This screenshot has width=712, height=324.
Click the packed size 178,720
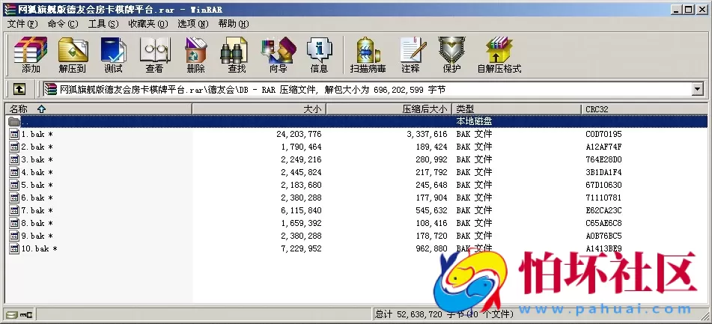(431, 236)
